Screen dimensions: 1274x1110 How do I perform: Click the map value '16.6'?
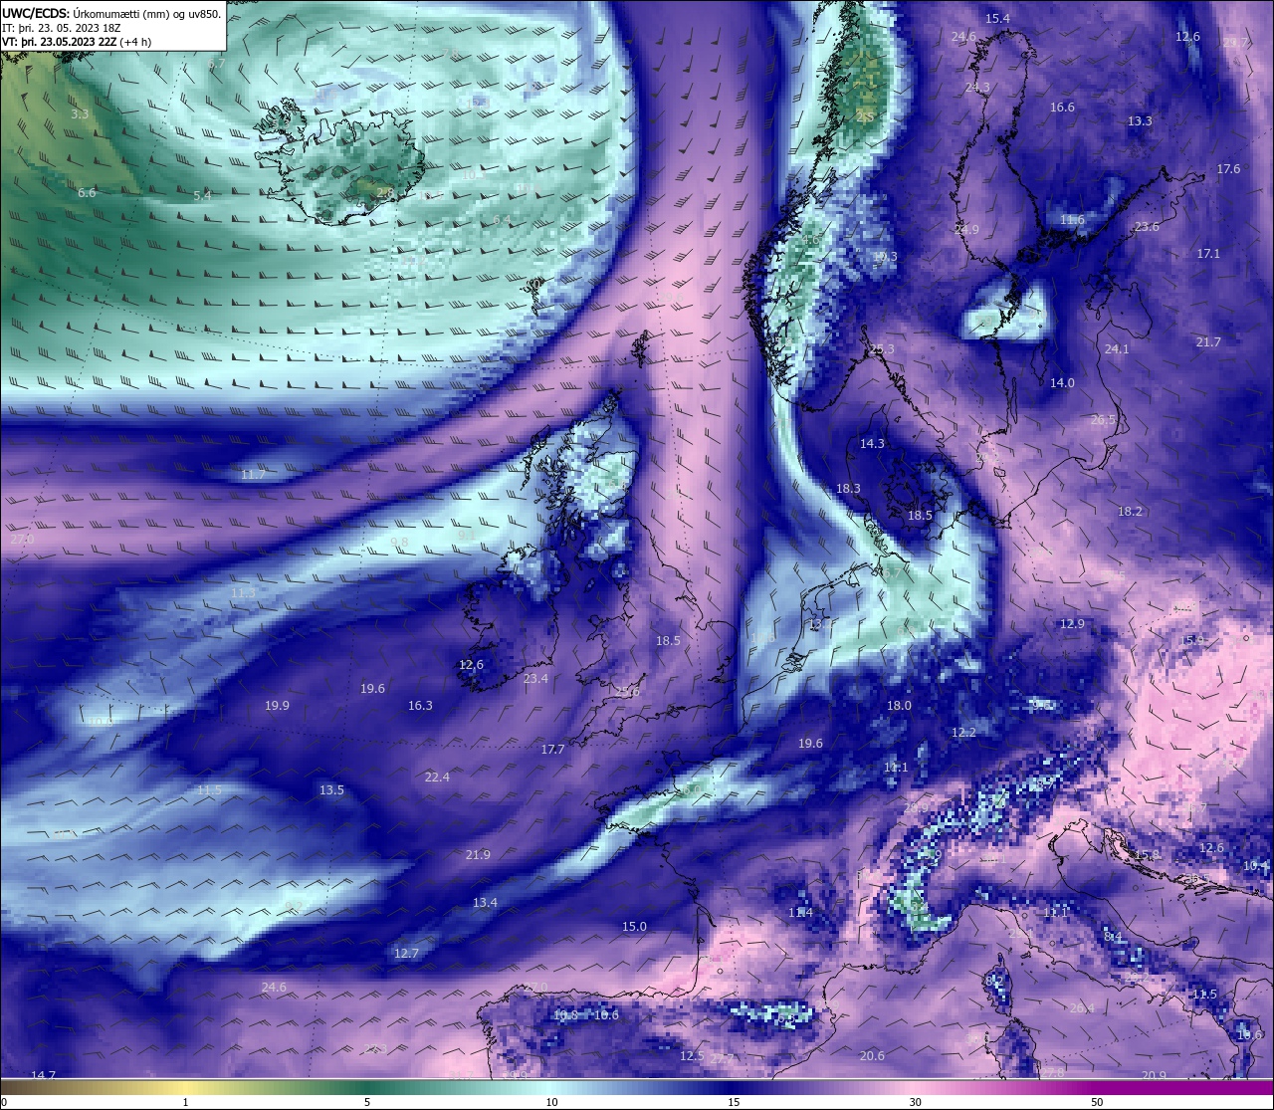click(x=1062, y=108)
